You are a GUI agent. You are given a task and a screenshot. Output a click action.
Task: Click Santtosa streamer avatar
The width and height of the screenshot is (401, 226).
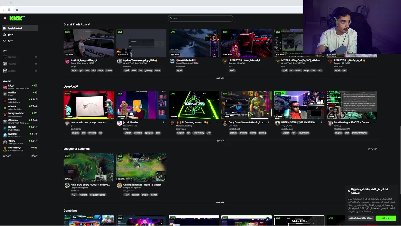point(67,186)
